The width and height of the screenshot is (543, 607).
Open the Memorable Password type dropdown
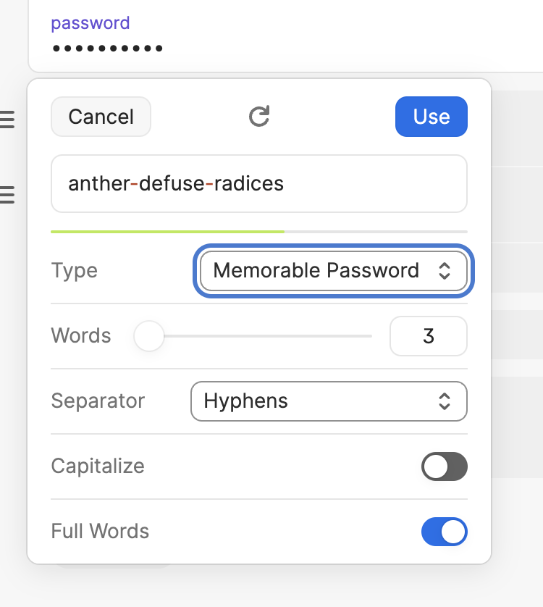[333, 271]
